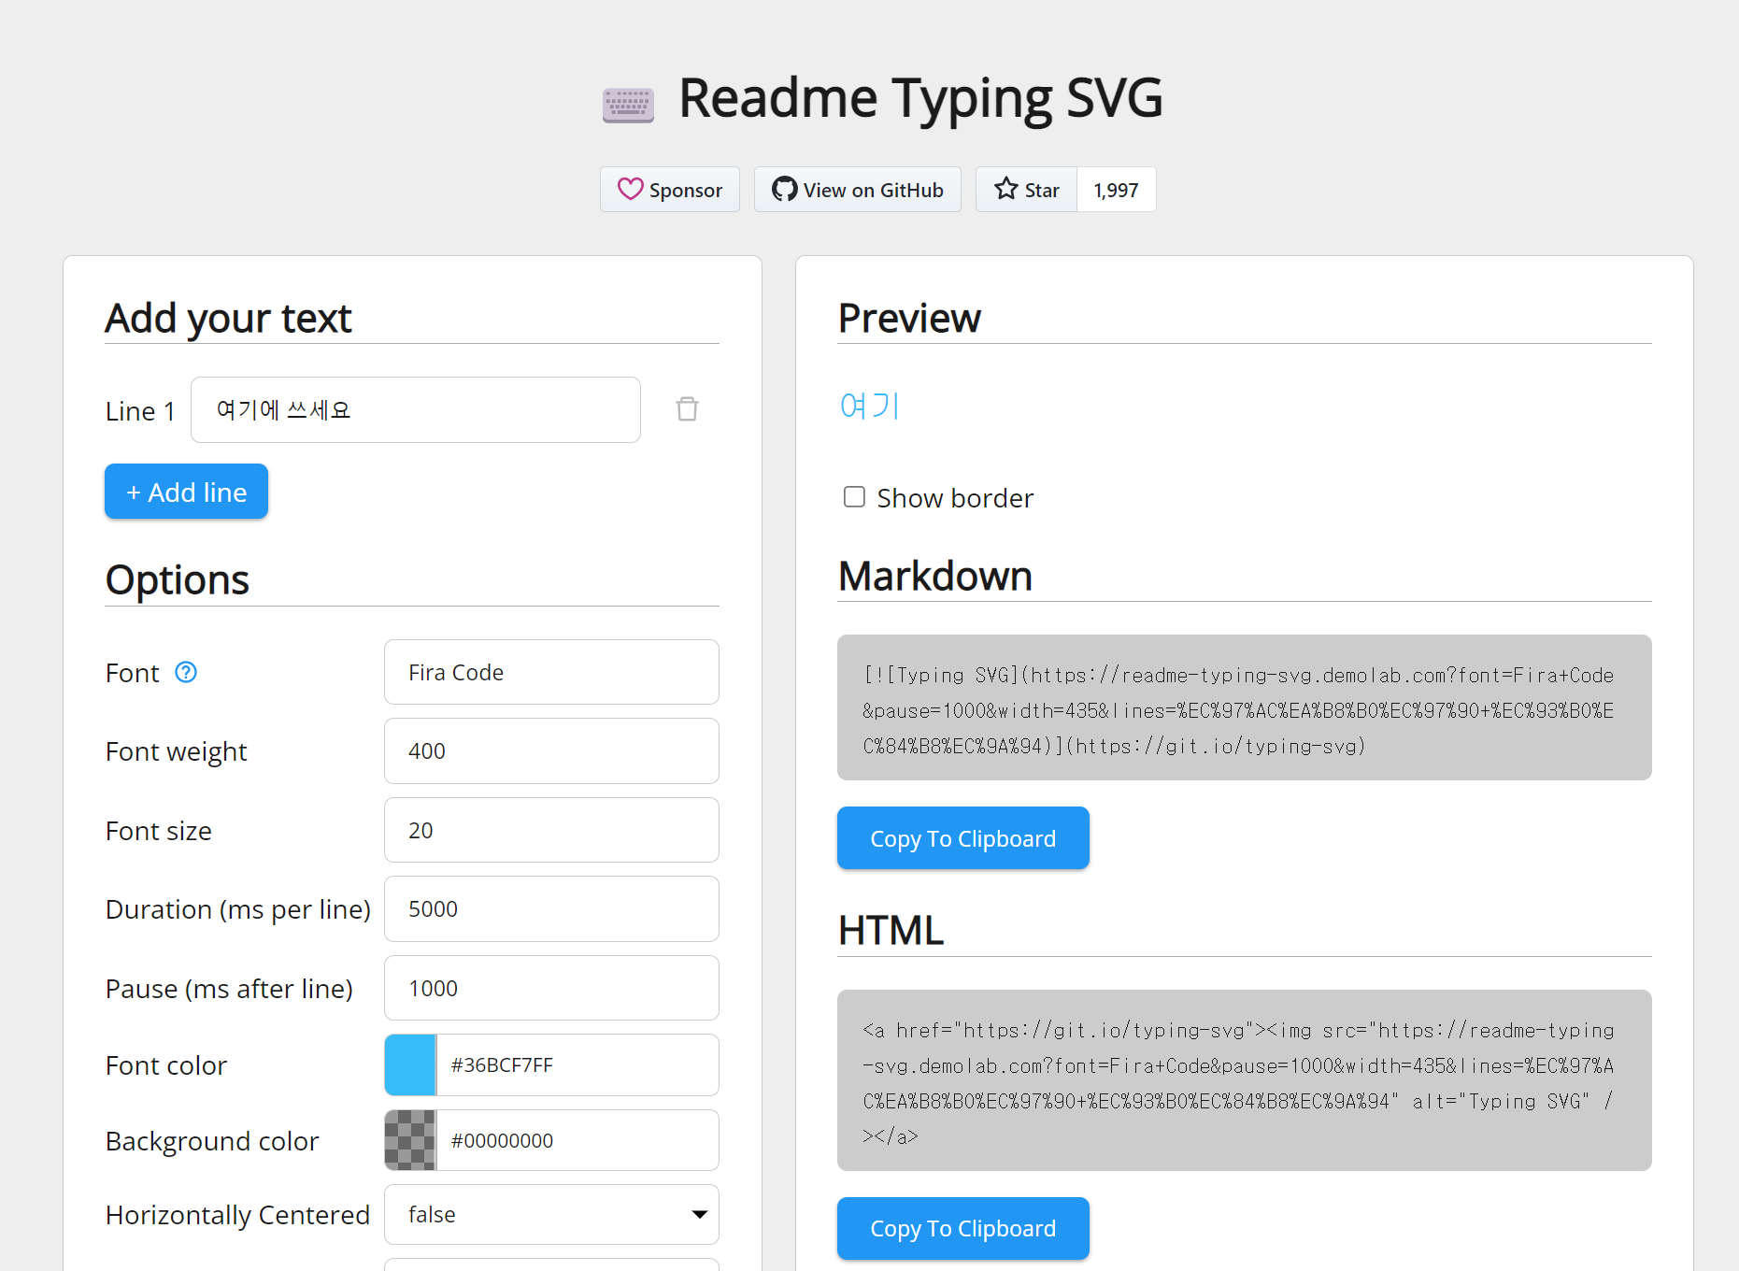Click the Options heading
Image resolution: width=1739 pixels, height=1271 pixels.
coord(178,579)
